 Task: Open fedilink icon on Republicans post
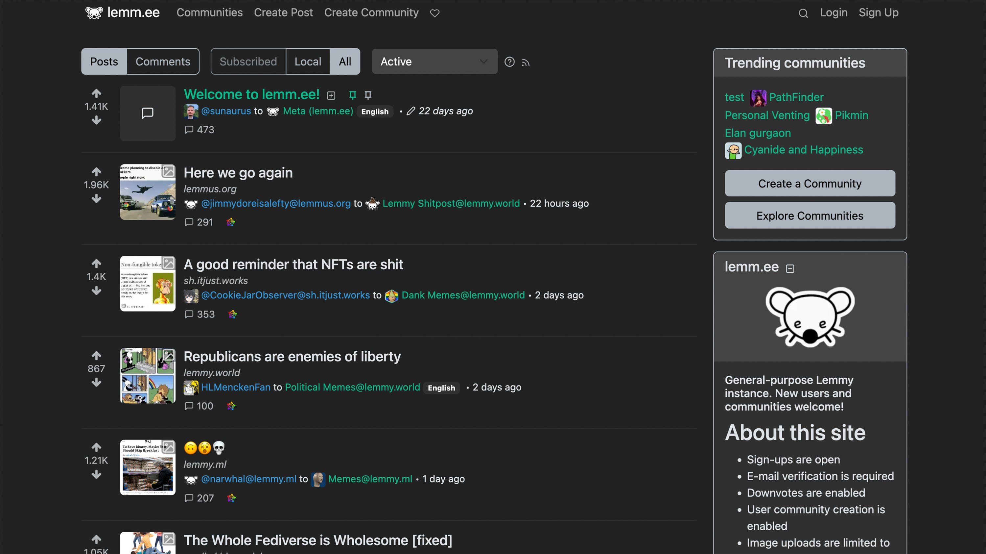tap(231, 406)
